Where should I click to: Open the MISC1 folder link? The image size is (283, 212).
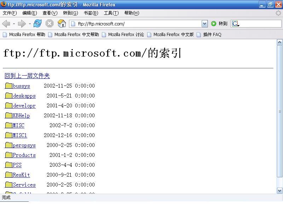pyautogui.click(x=20, y=135)
